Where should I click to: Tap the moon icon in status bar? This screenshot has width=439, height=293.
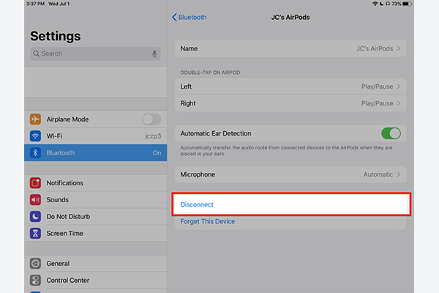(382, 4)
